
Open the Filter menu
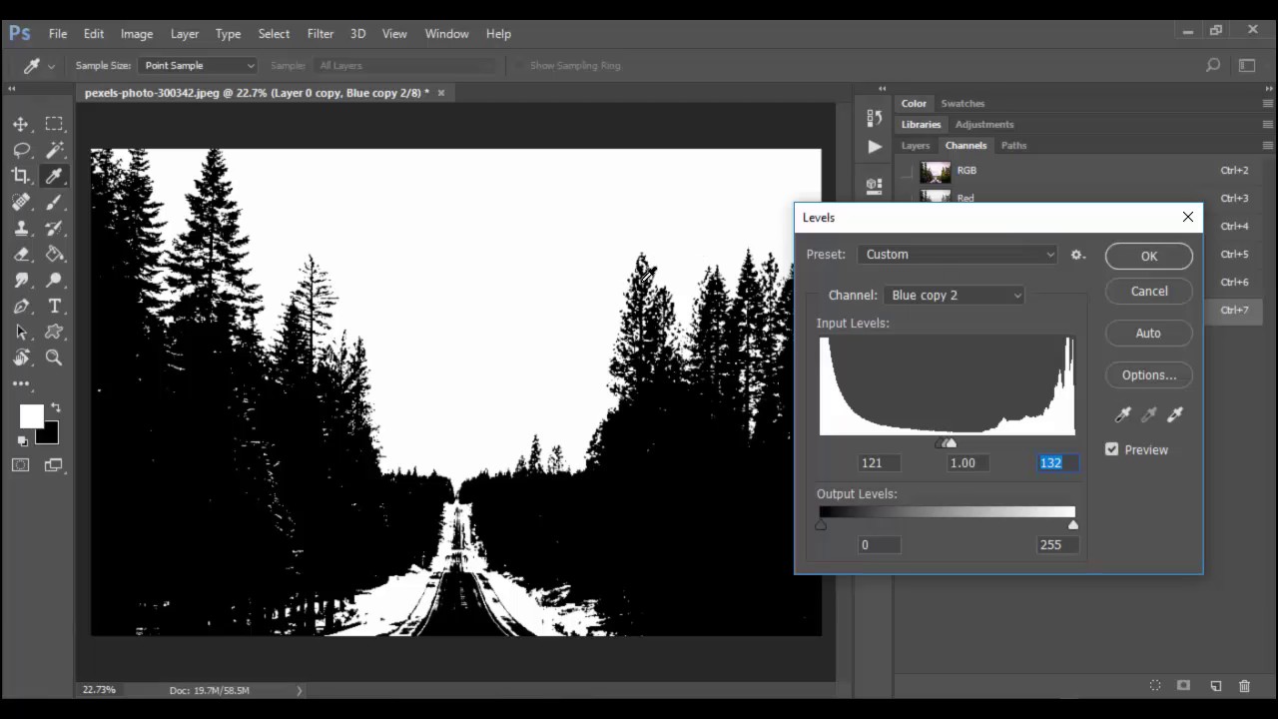click(320, 34)
